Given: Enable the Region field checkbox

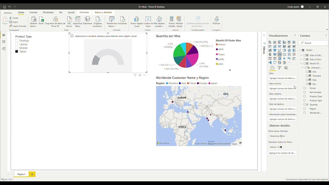Looking at the screenshot, I should 304,109.
